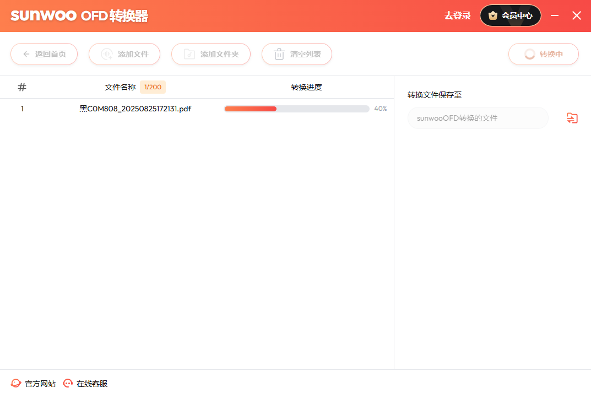Click the 添加文件 add file icon

pyautogui.click(x=107, y=54)
